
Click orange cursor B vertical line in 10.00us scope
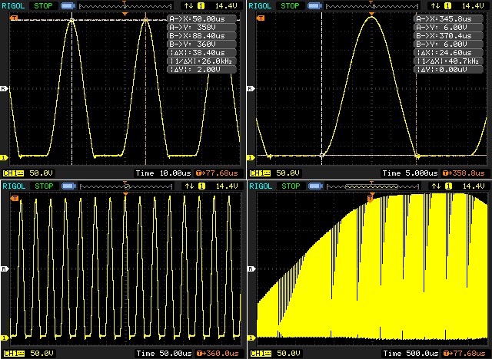(145, 88)
